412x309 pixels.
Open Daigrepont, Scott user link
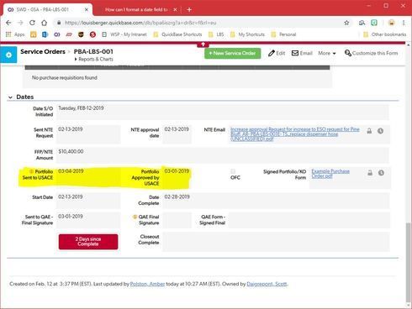[267, 284]
